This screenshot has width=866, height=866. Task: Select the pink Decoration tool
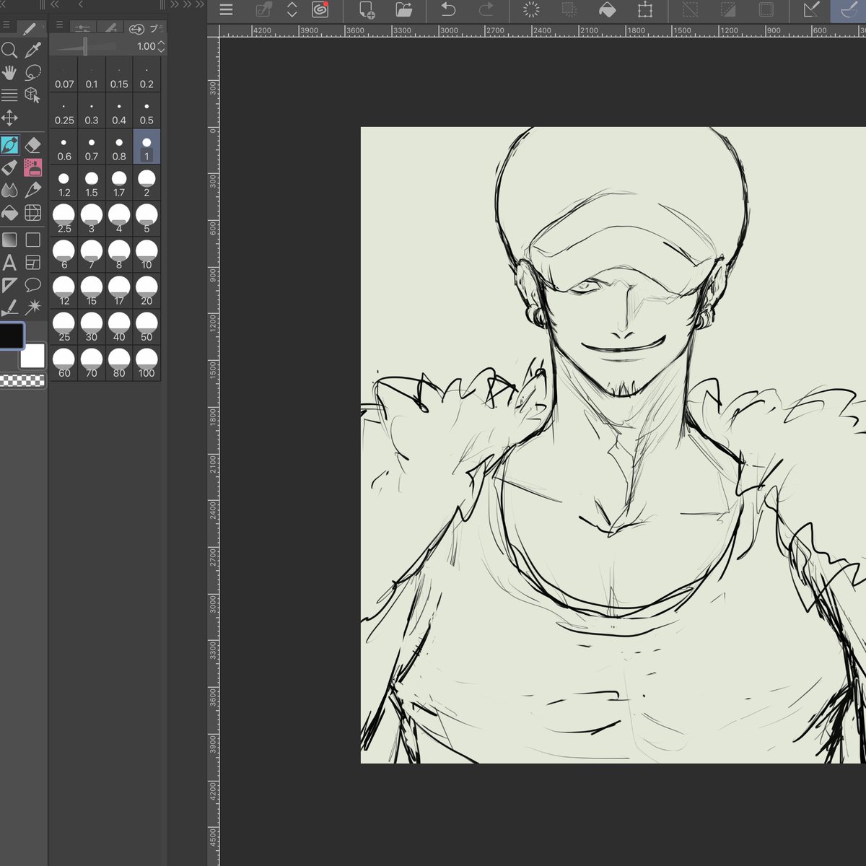click(x=32, y=167)
